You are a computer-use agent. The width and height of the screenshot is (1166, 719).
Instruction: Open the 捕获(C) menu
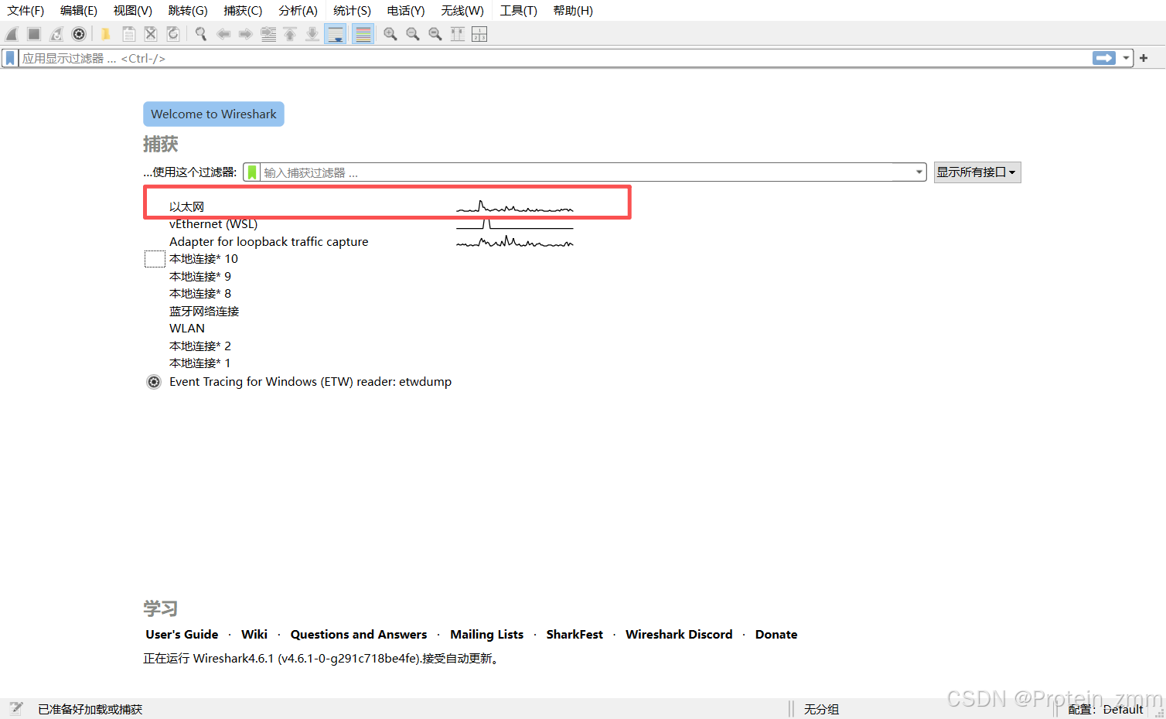(x=243, y=11)
